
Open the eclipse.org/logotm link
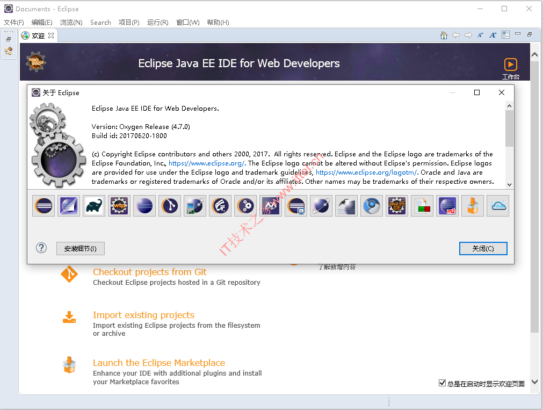pos(366,172)
